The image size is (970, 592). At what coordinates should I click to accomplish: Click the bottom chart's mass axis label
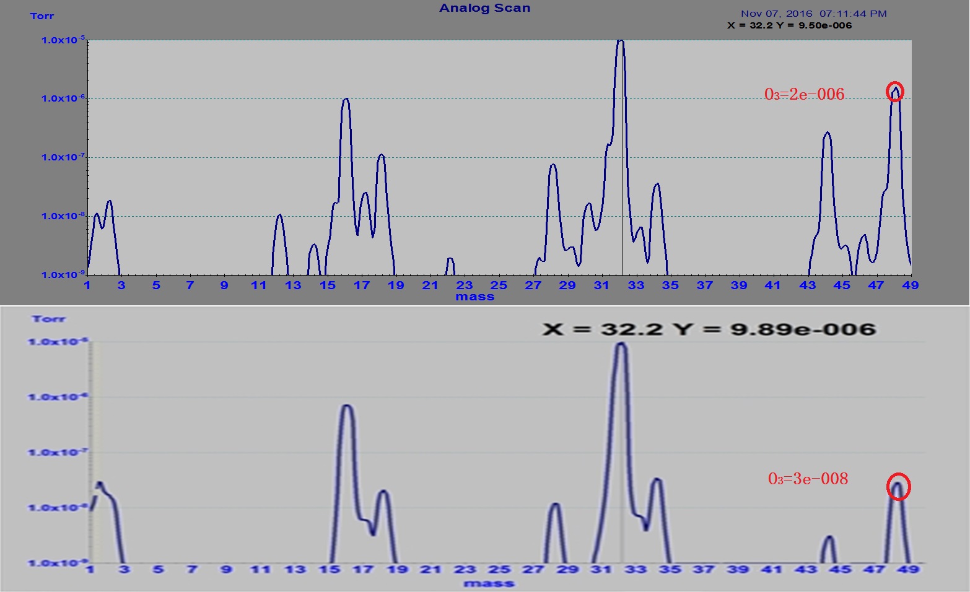(489, 583)
